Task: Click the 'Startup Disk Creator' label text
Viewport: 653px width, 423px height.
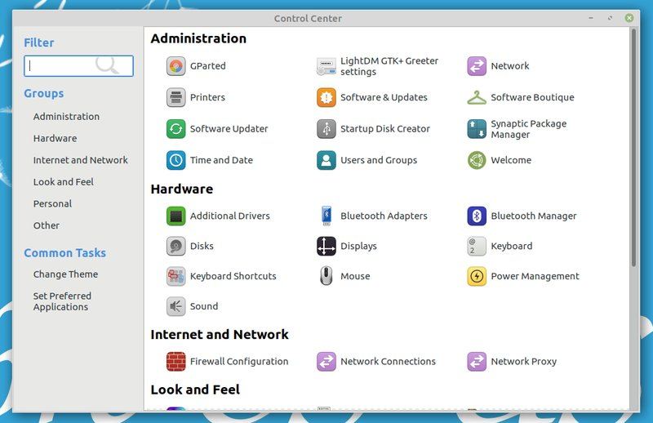Action: pos(384,129)
